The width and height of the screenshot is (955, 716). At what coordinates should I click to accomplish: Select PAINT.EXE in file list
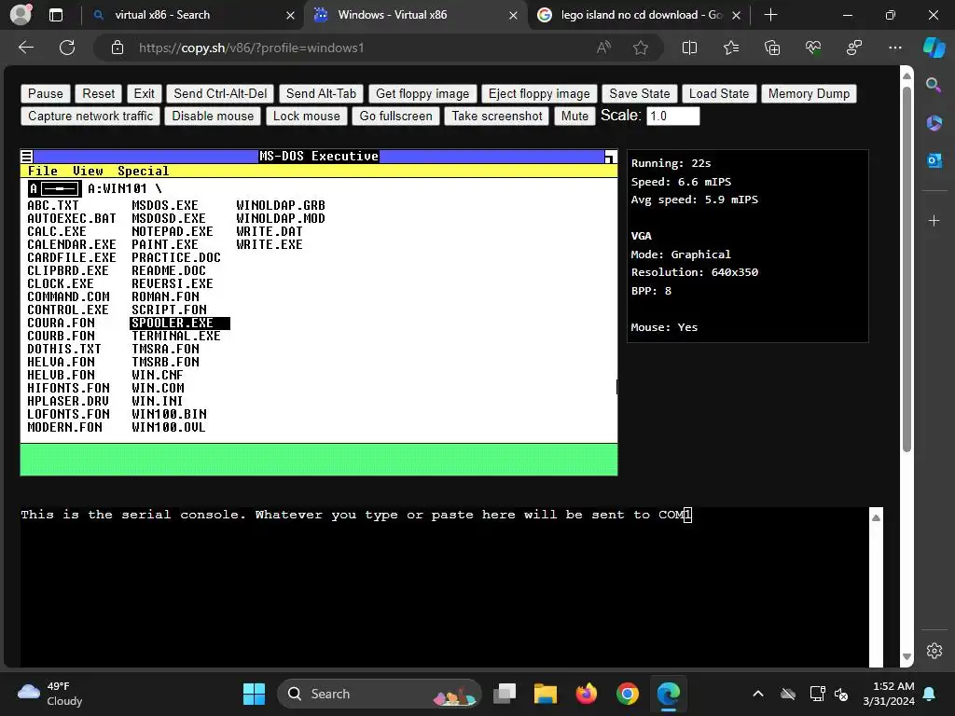click(x=165, y=245)
